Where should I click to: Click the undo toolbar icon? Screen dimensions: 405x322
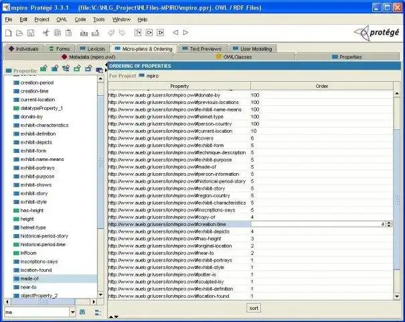[111, 33]
